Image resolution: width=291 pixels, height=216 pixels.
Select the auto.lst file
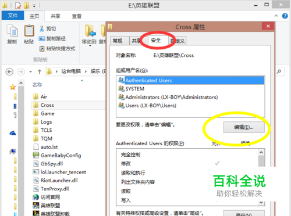45,147
